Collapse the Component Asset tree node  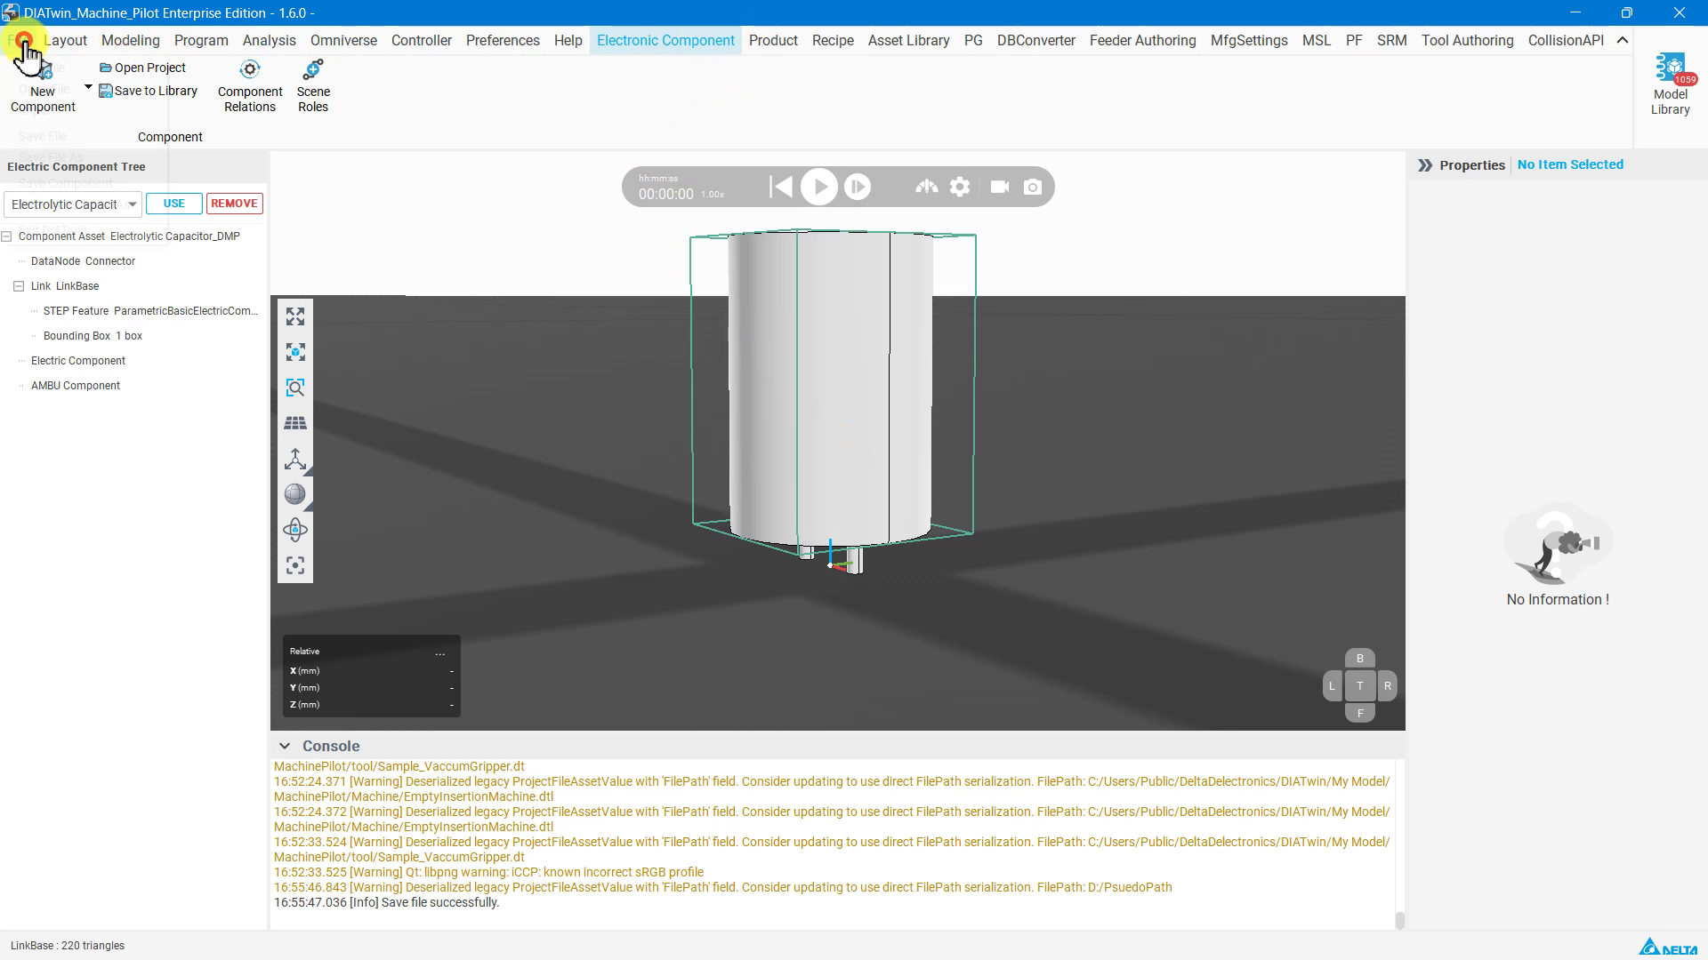pos(7,236)
